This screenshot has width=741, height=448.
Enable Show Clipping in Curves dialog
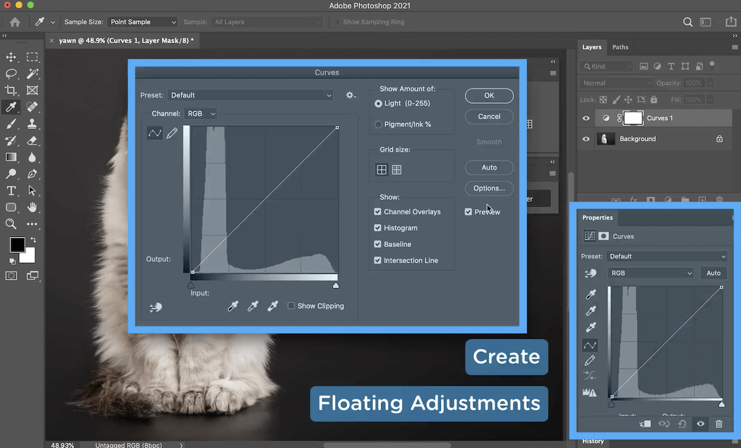tap(290, 305)
